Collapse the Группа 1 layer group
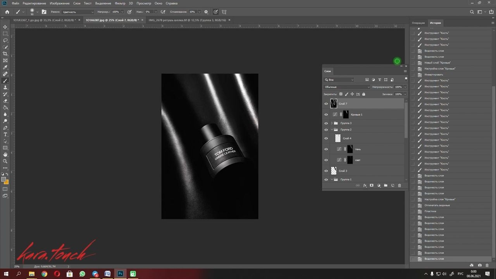This screenshot has height=279, width=496. [332, 179]
